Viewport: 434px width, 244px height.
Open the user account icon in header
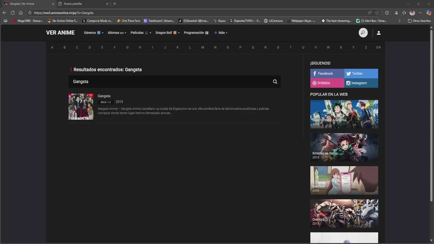(379, 33)
